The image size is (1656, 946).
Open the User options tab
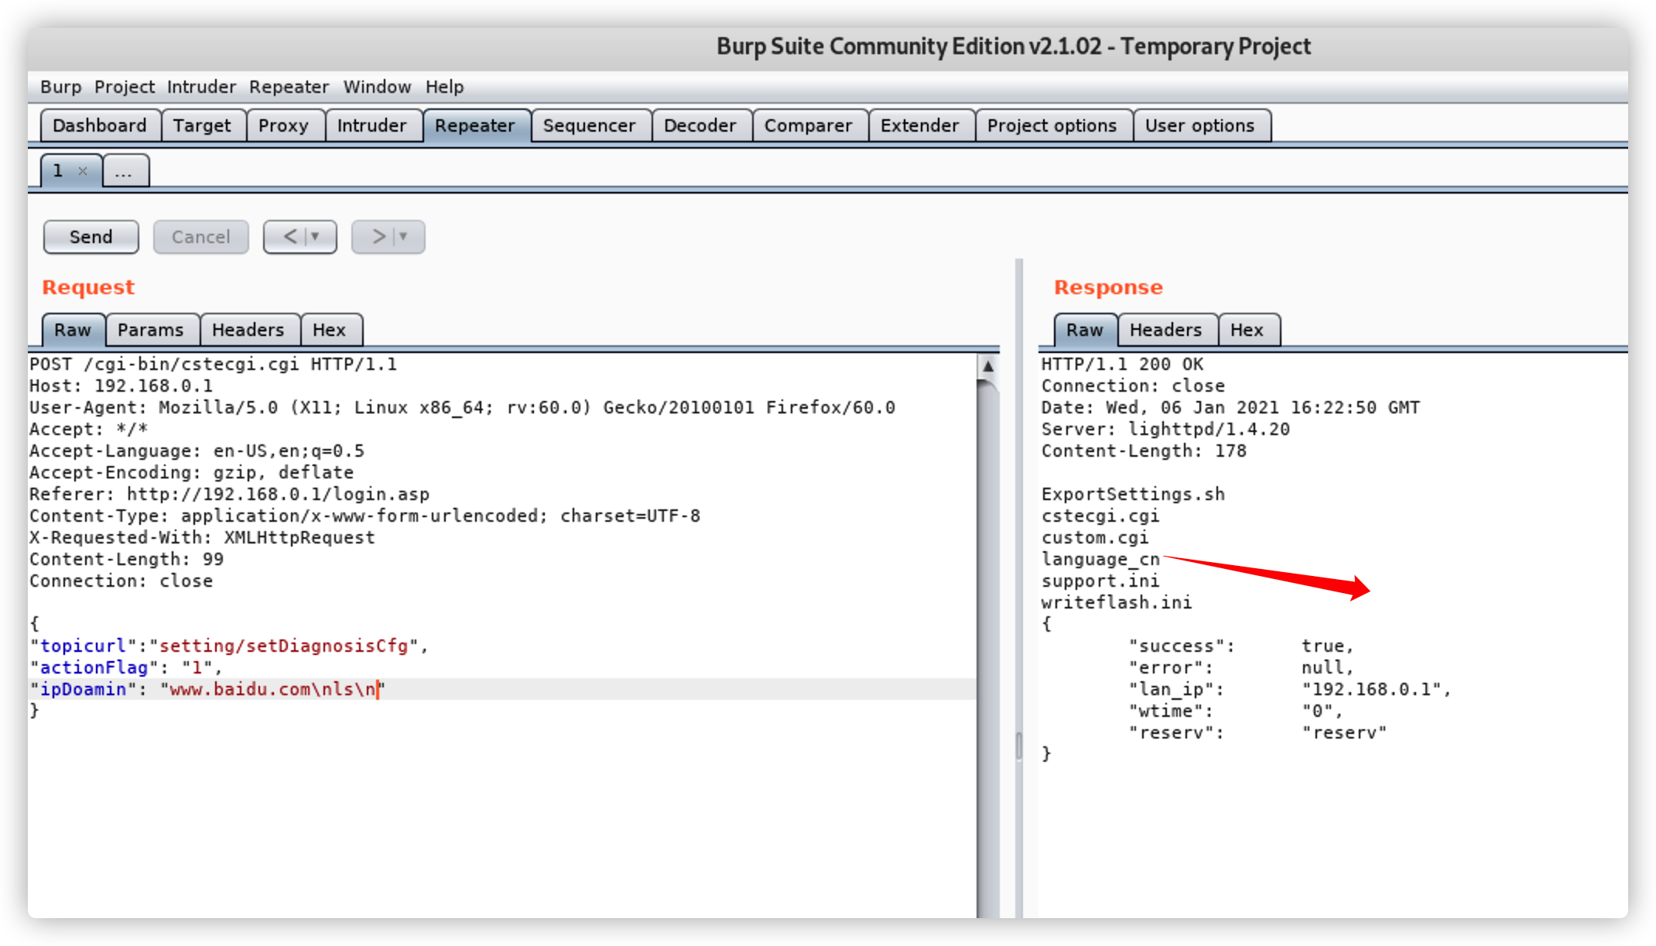pos(1199,125)
